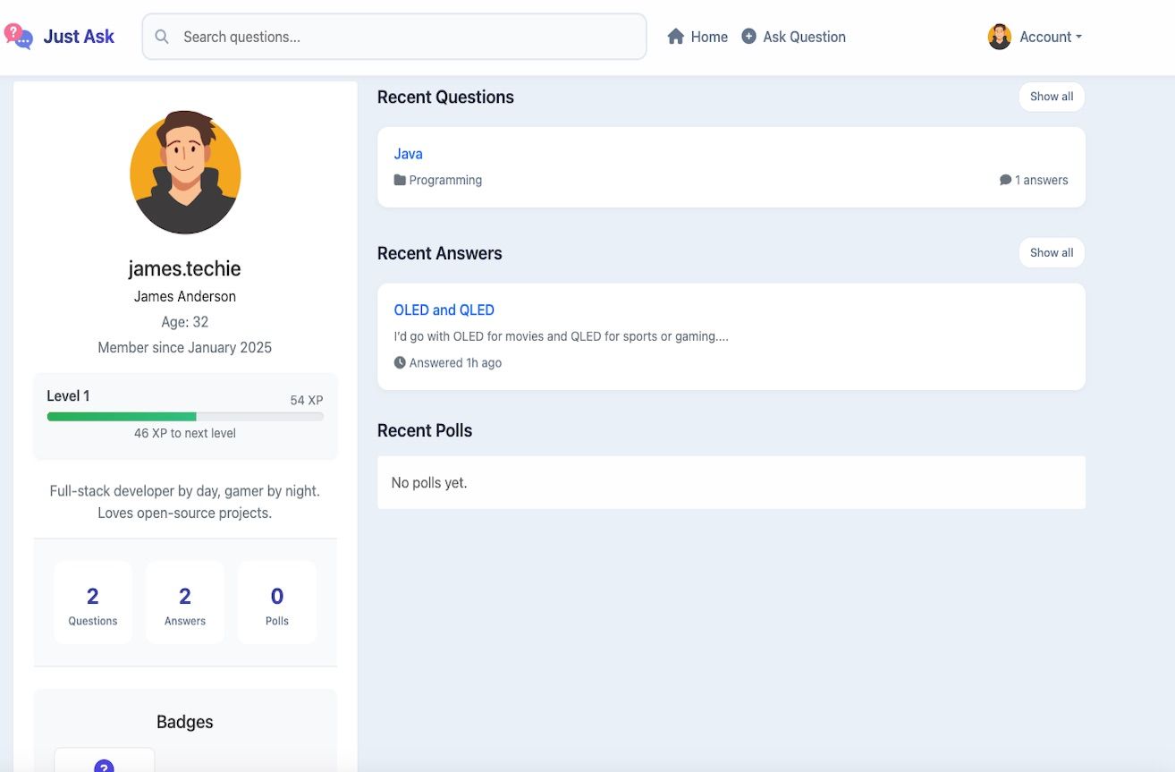
Task: Click the Just Ask brand name
Action: pyautogui.click(x=79, y=37)
